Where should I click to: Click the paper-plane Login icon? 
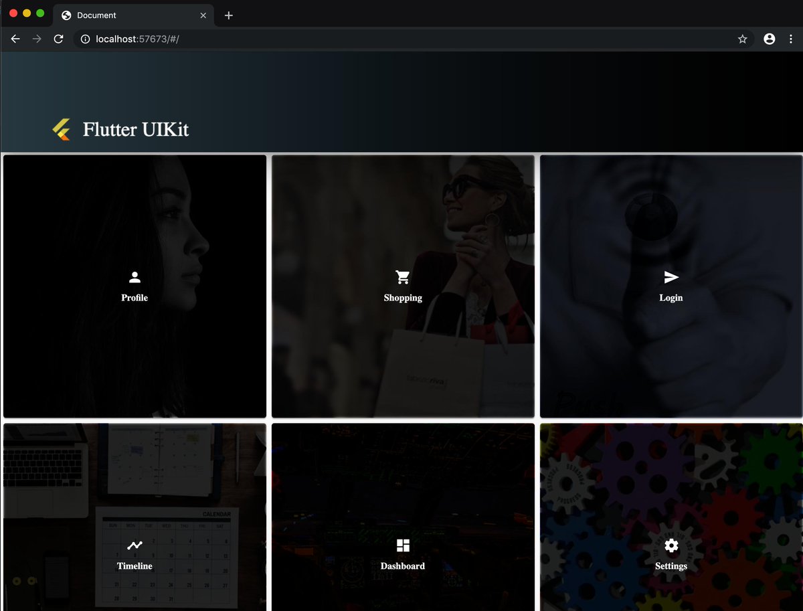[x=671, y=277]
